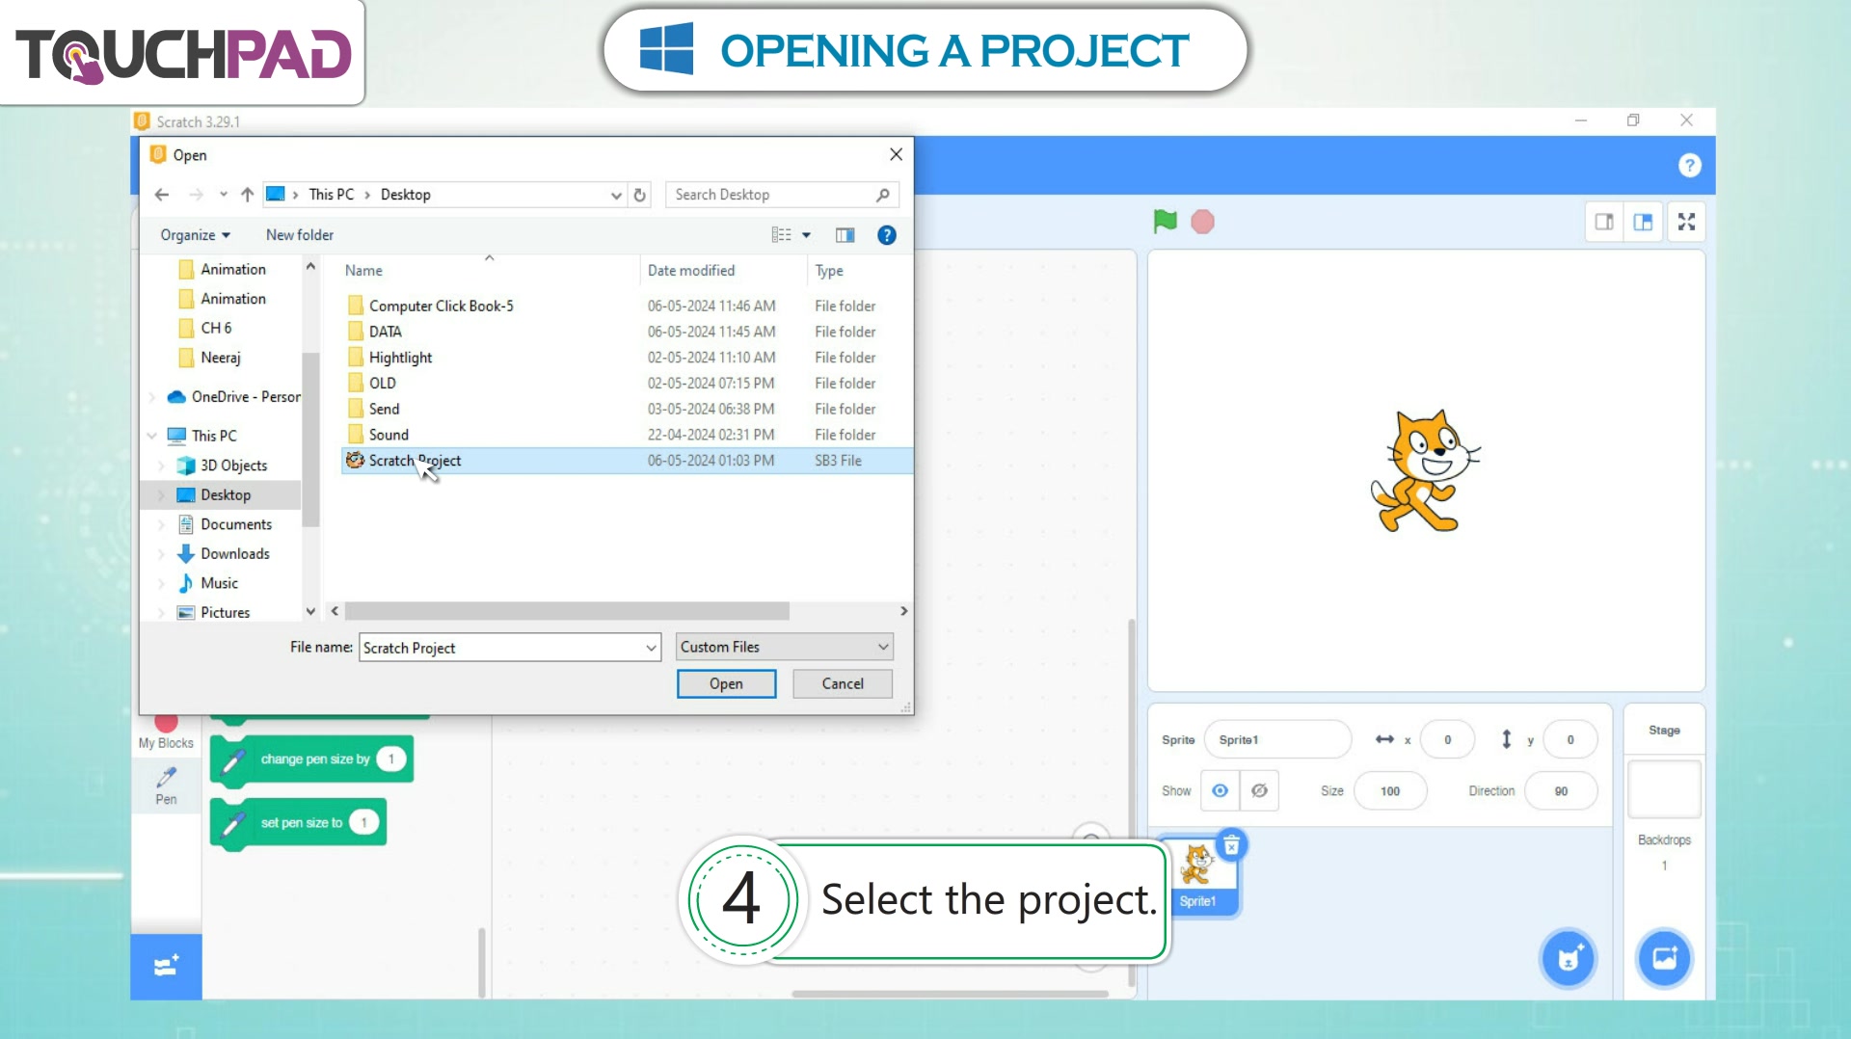Go back in Open dialog

click(x=162, y=195)
